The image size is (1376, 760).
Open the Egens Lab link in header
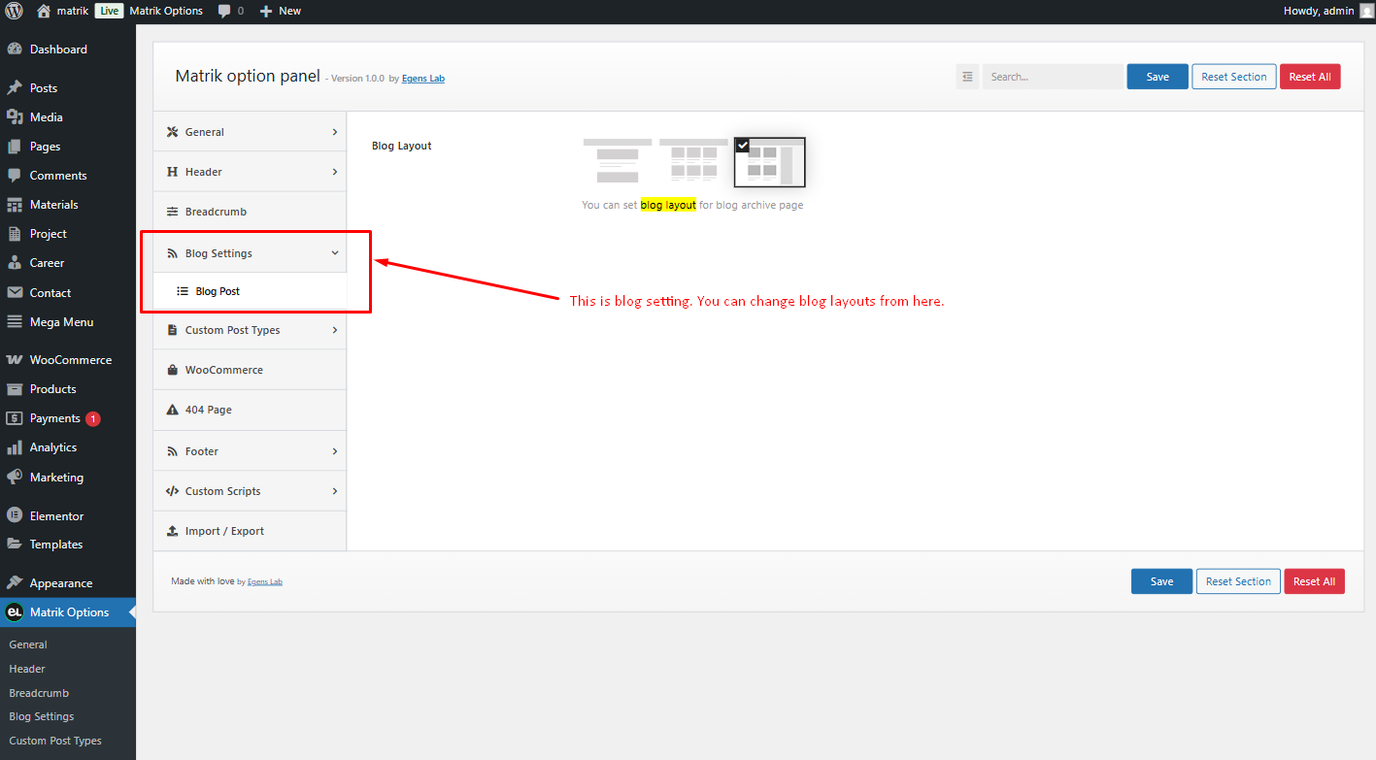(423, 79)
